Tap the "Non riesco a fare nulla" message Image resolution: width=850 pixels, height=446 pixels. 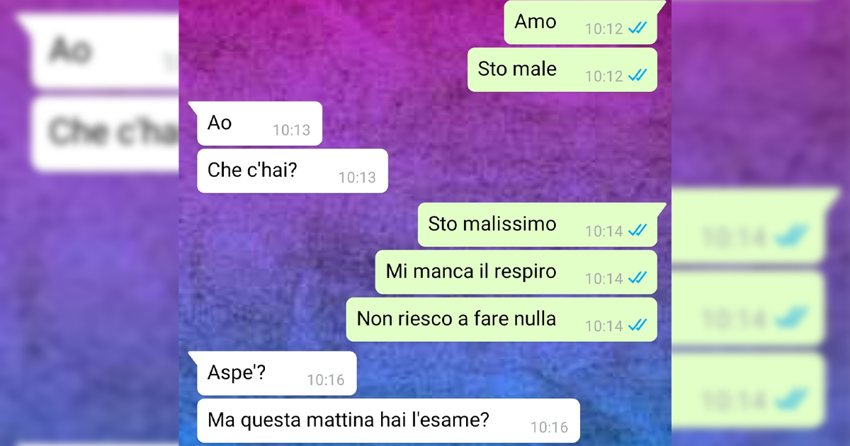coord(501,319)
